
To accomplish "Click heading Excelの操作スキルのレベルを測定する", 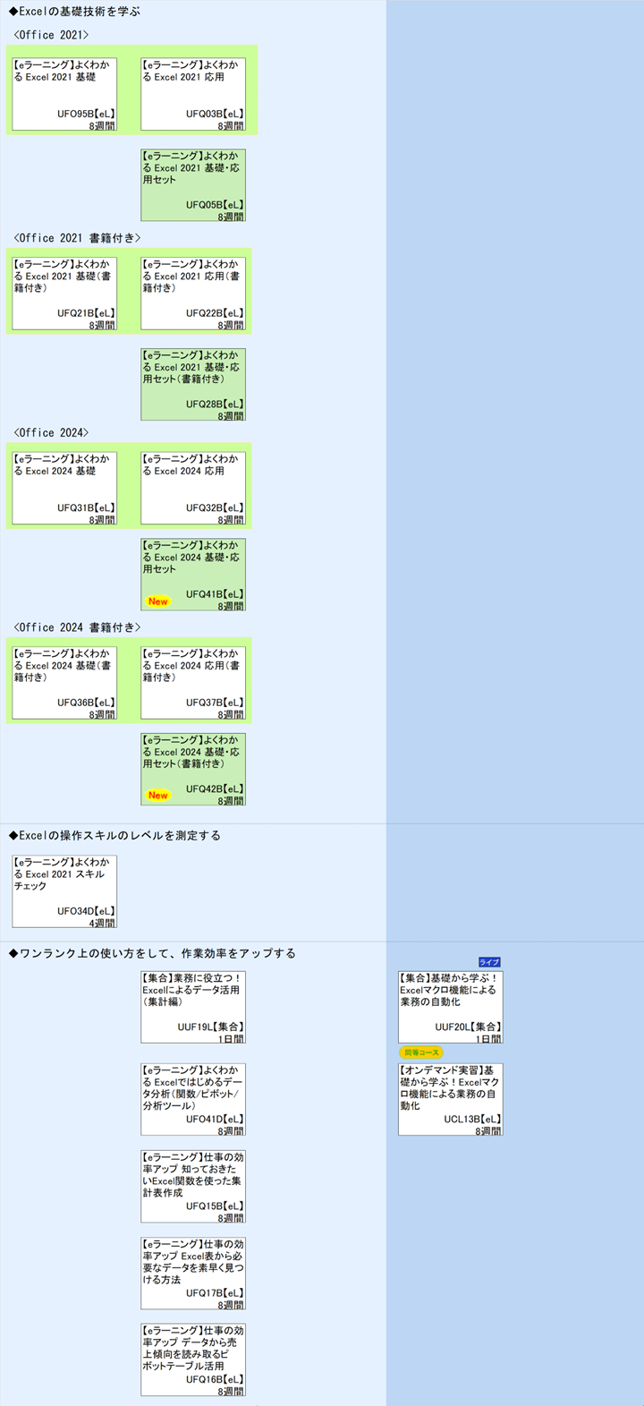I will pos(114,836).
